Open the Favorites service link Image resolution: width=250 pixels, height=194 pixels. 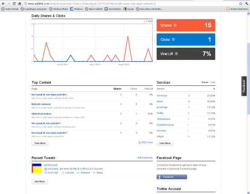click(161, 131)
